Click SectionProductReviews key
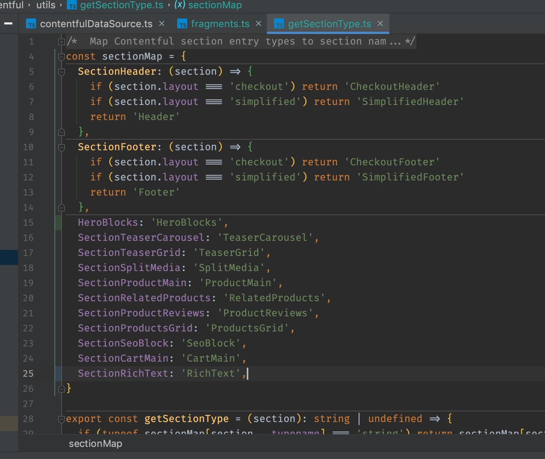This screenshot has height=459, width=545. click(141, 313)
